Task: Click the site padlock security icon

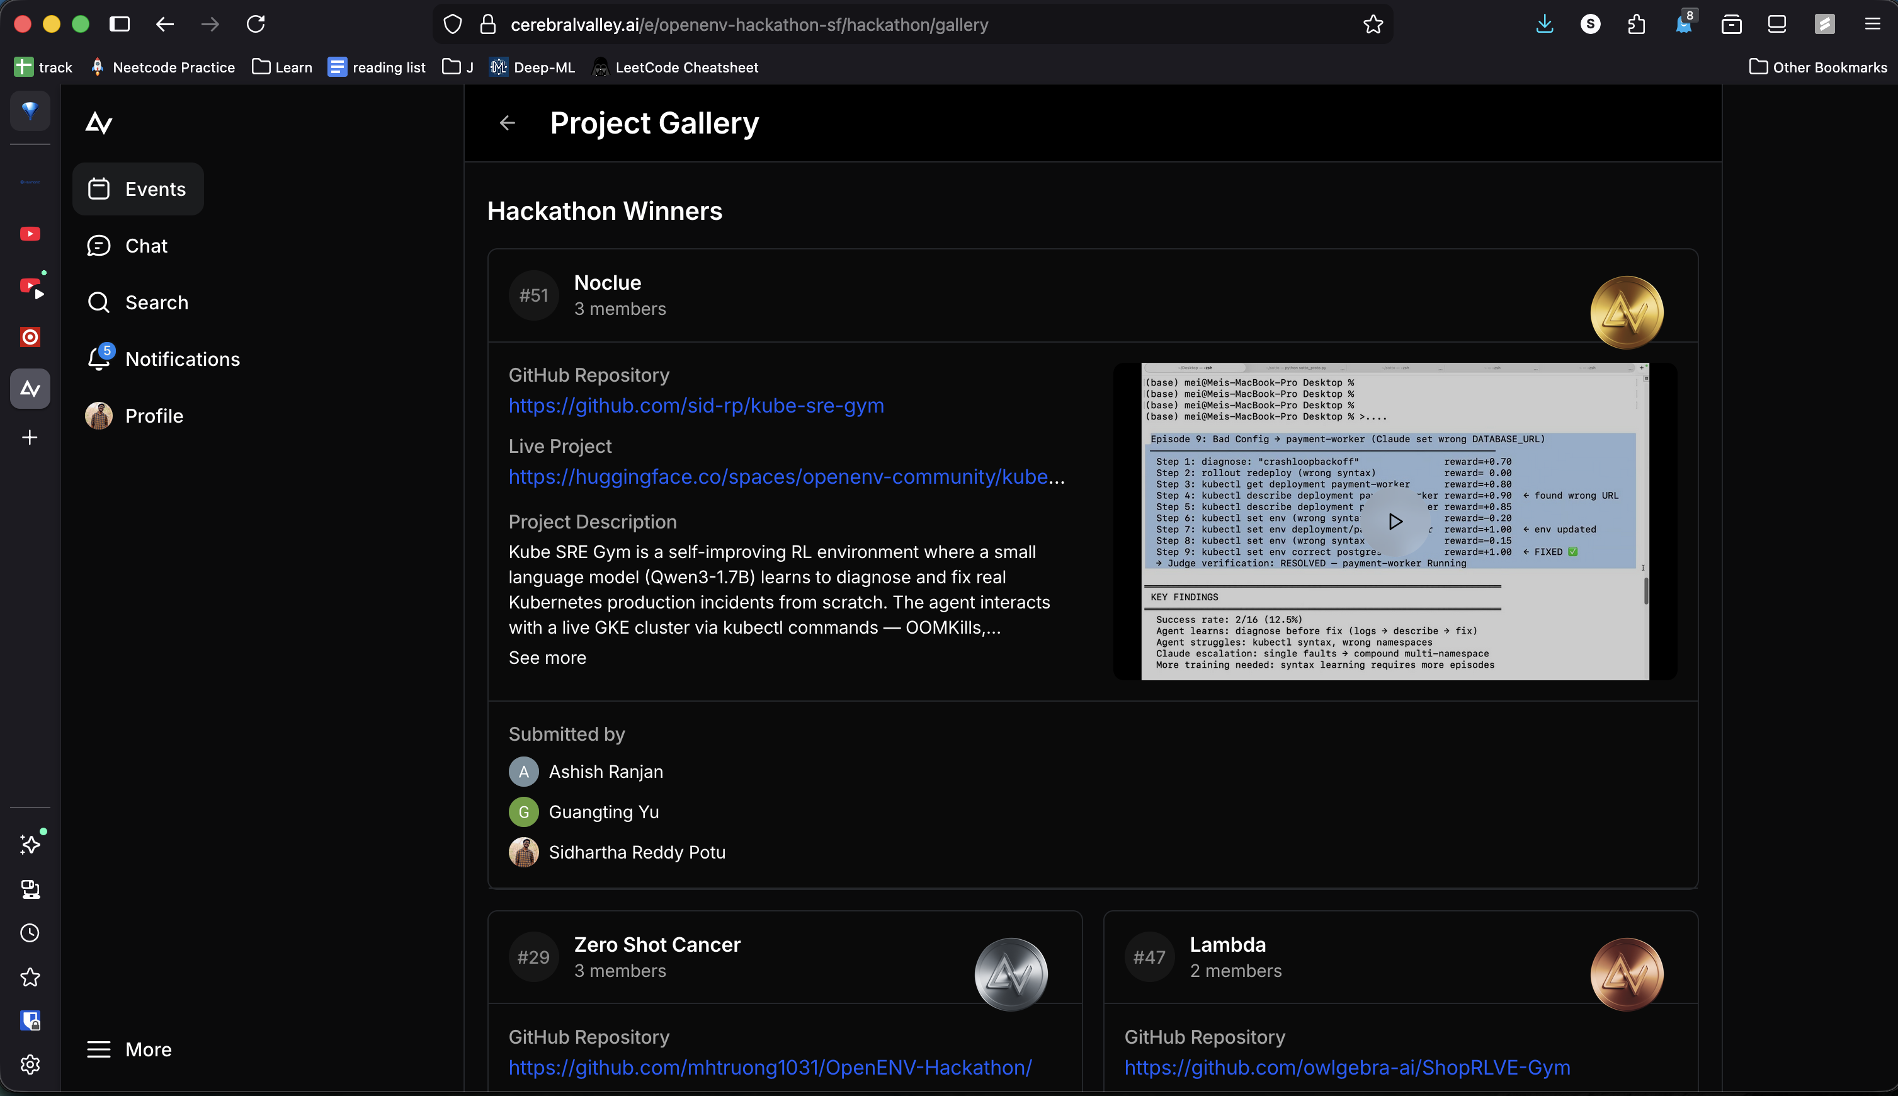Action: point(487,24)
